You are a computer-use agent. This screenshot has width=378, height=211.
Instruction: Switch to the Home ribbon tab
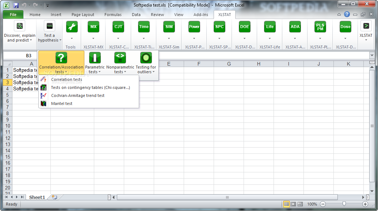pyautogui.click(x=35, y=15)
